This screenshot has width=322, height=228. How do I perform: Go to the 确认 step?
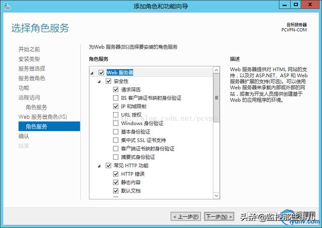point(24,136)
